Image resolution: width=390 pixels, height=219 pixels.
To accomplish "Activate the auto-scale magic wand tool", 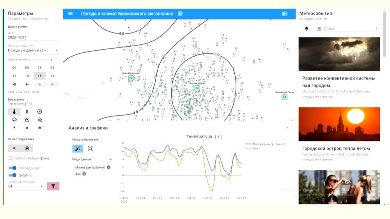I will coord(78,148).
